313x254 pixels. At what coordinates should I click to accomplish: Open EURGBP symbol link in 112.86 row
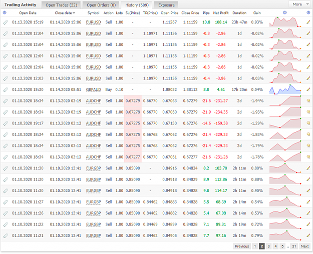tap(94, 179)
